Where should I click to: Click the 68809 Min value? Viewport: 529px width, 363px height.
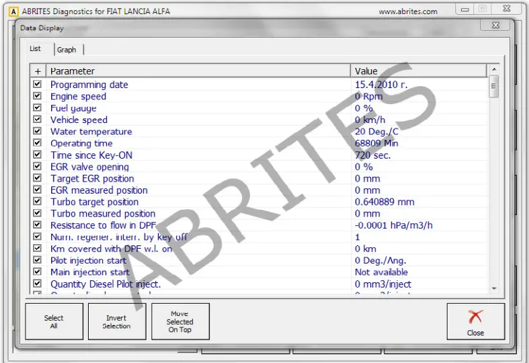(x=376, y=143)
